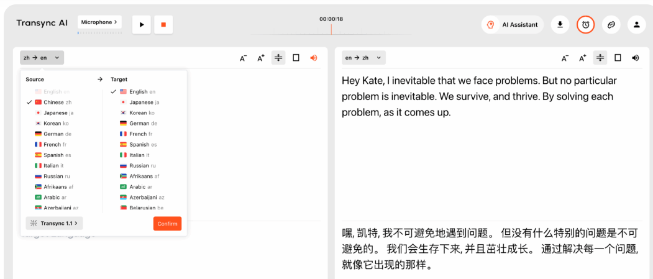This screenshot has width=653, height=279.
Task: Open the Microphone input selector
Action: point(99,22)
